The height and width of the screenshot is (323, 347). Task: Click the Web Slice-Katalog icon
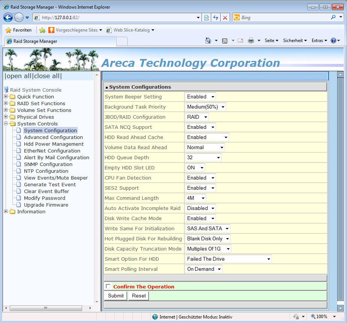(x=109, y=30)
